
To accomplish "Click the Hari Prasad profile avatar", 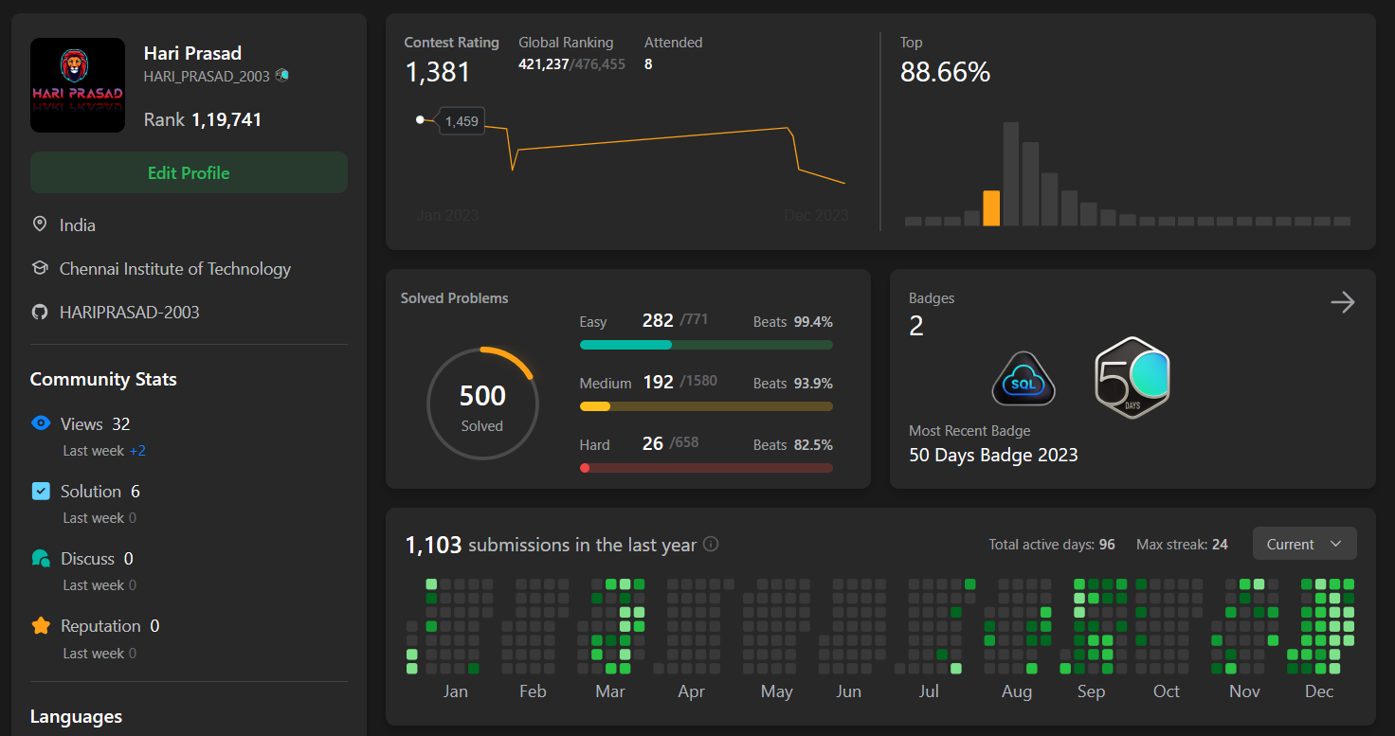I will click(78, 85).
